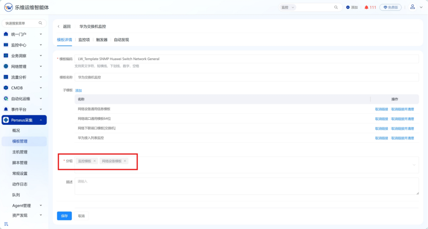Switch to the 触发器 tab
Screen dimensions: 428x229
[x=102, y=40]
